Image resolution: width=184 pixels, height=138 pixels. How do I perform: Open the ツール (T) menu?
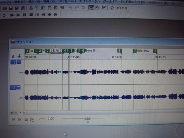coord(110,2)
